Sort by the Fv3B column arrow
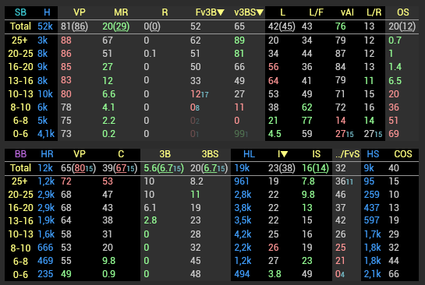The image size is (425, 285). [x=221, y=12]
